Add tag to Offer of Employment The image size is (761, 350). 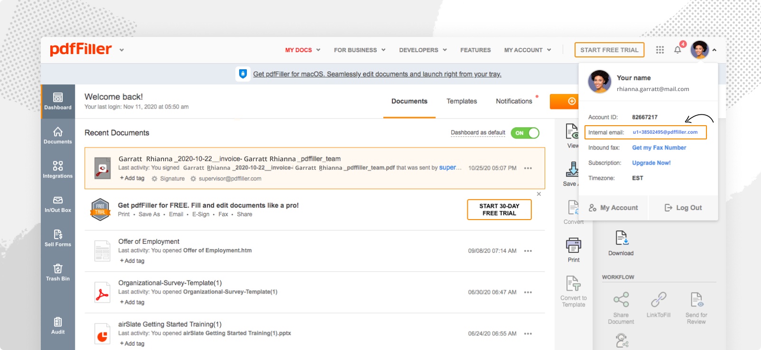point(132,261)
